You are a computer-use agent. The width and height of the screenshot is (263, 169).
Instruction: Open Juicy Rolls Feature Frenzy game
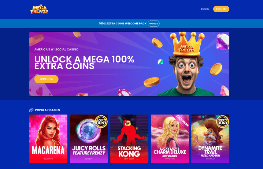tap(89, 139)
